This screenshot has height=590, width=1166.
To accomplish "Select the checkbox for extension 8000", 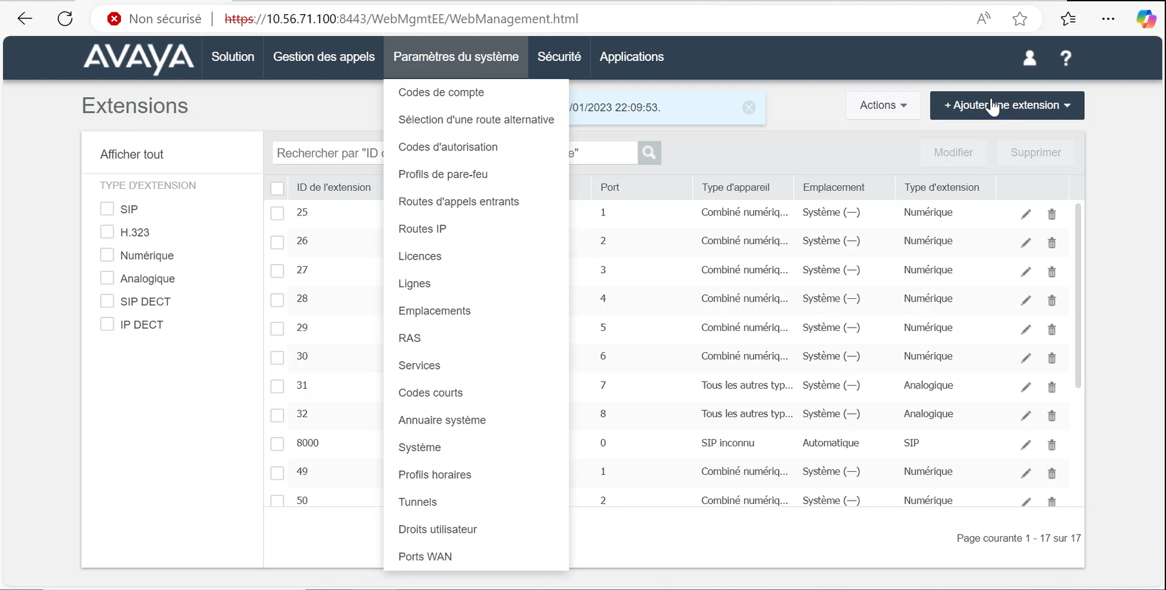I will 277,443.
